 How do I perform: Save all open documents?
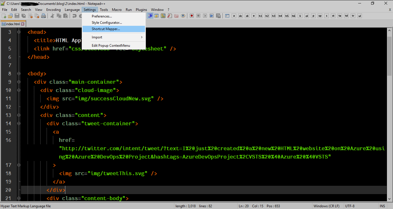23,16
